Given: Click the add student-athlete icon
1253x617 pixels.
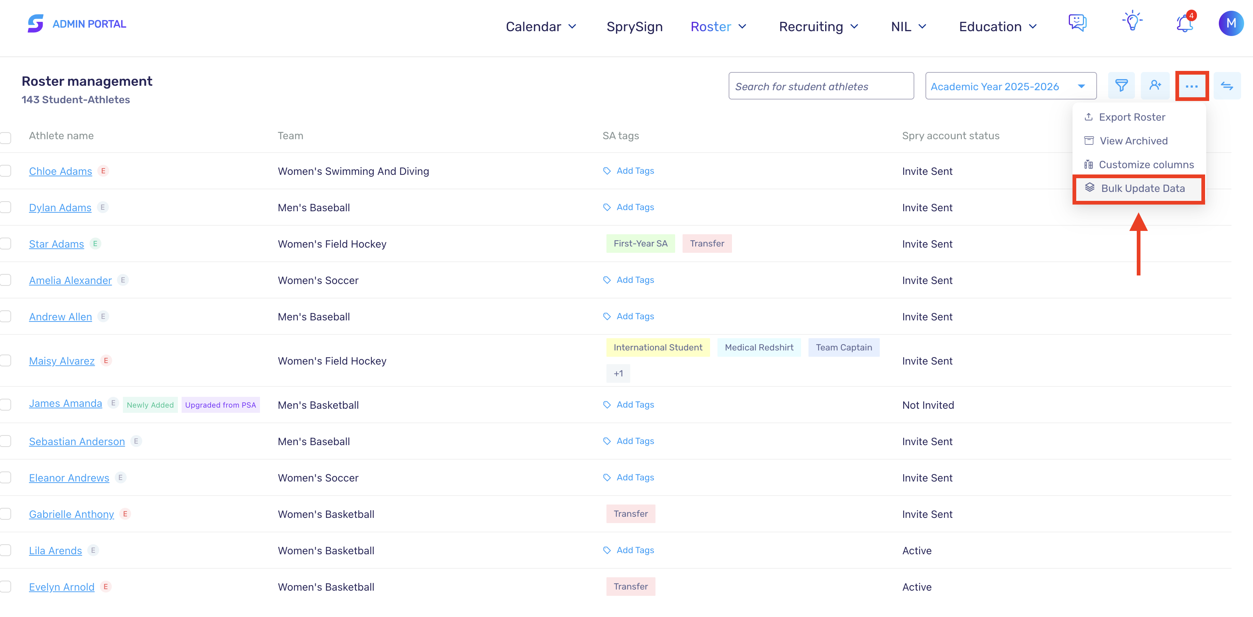Looking at the screenshot, I should point(1155,86).
